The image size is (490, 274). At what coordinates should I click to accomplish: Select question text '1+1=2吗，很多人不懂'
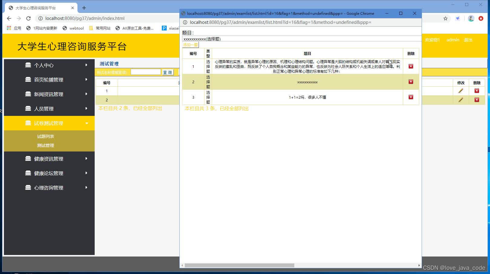(x=307, y=97)
